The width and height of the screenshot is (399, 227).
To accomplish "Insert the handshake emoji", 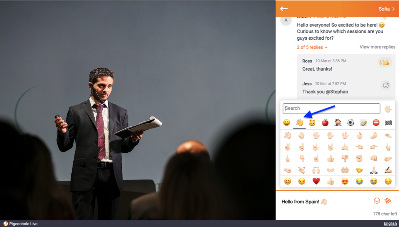I will [x=359, y=170].
